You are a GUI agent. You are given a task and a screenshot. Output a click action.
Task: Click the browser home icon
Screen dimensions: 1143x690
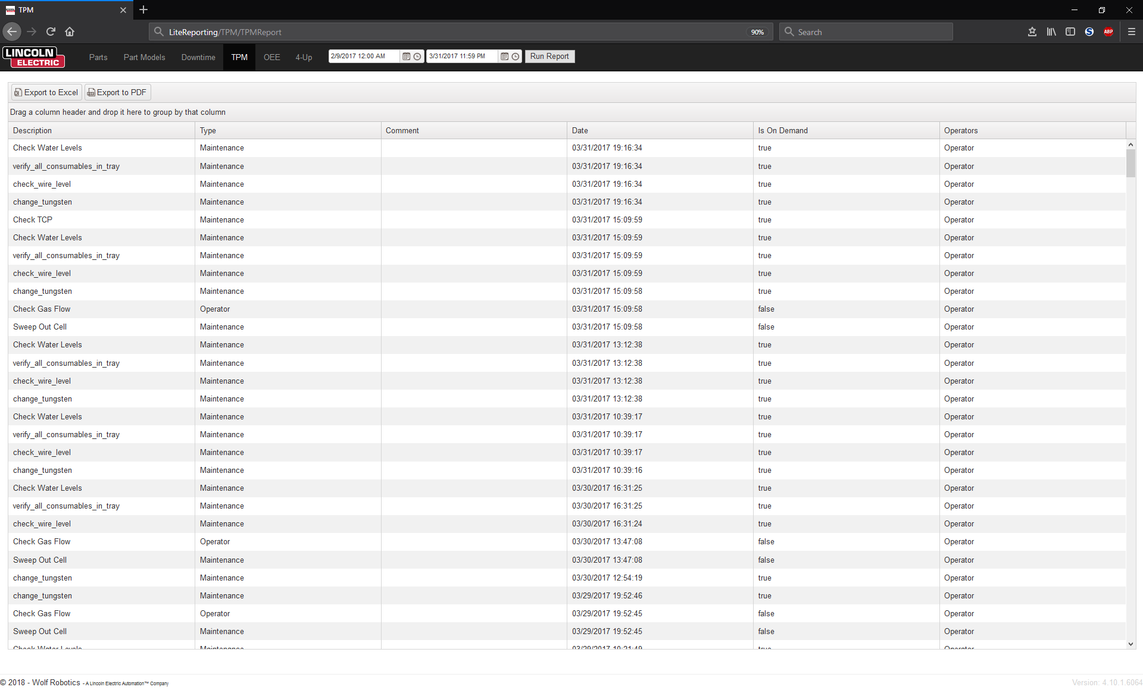(70, 32)
